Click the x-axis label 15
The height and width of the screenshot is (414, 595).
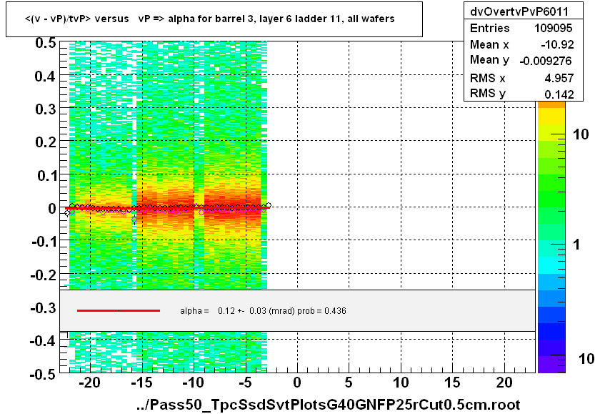452,383
